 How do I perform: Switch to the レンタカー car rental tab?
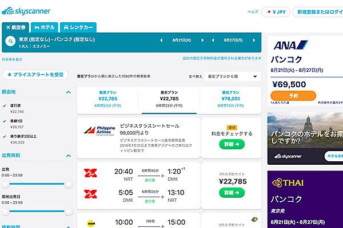coord(78,27)
